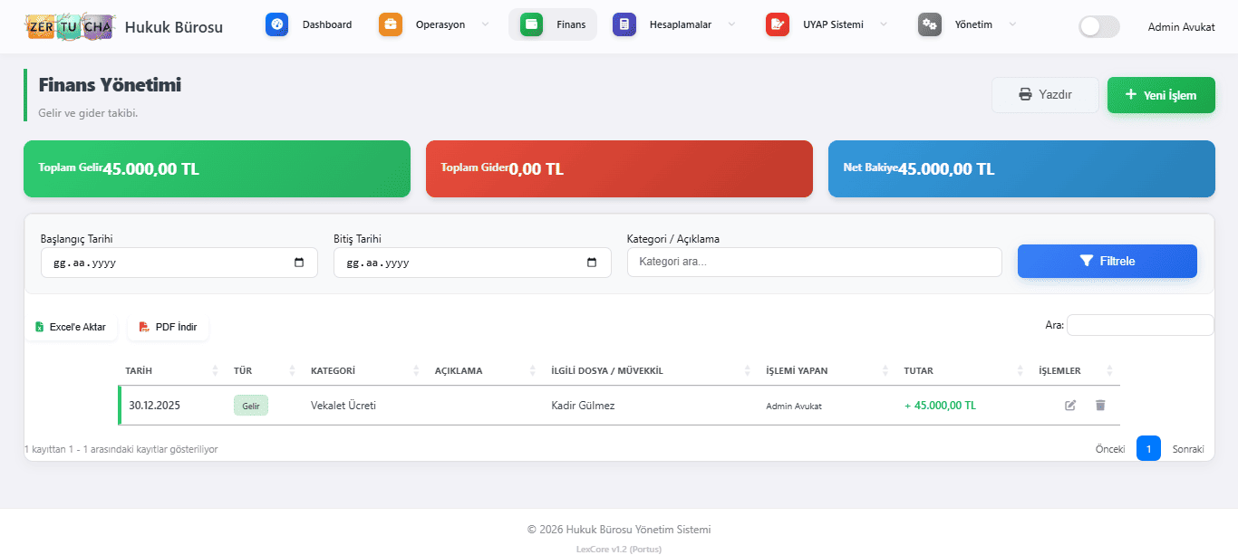The height and width of the screenshot is (555, 1238).
Task: Sort table by Tarih column arrows
Action: pos(215,370)
